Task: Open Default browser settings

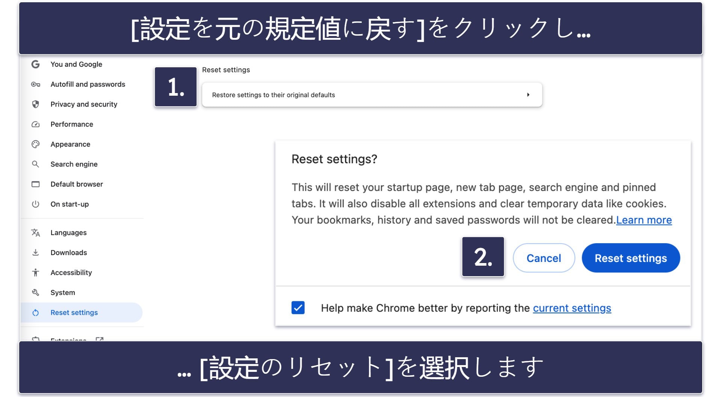Action: click(77, 184)
